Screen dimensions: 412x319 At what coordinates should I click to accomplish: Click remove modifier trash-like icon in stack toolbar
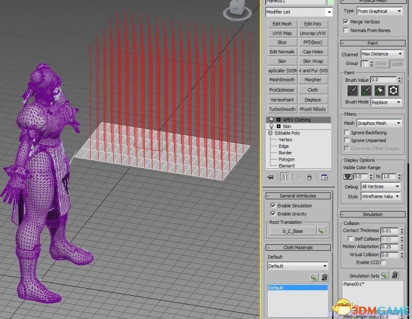(310, 178)
